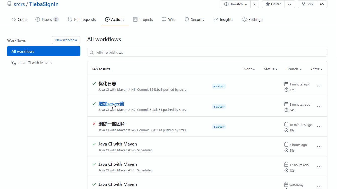Switch to the Code tab

19,19
